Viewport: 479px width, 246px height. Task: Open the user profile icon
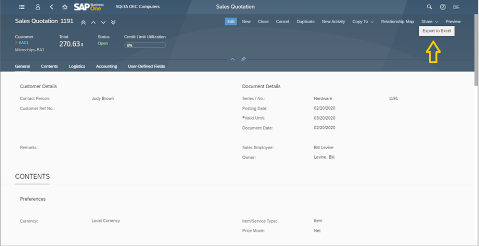[x=37, y=7]
